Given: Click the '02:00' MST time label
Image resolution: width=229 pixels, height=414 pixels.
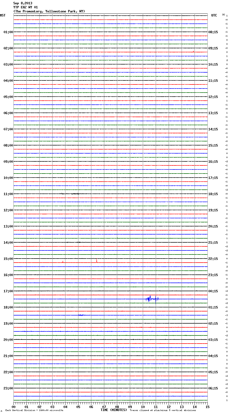Looking at the screenshot, I should tap(8, 48).
